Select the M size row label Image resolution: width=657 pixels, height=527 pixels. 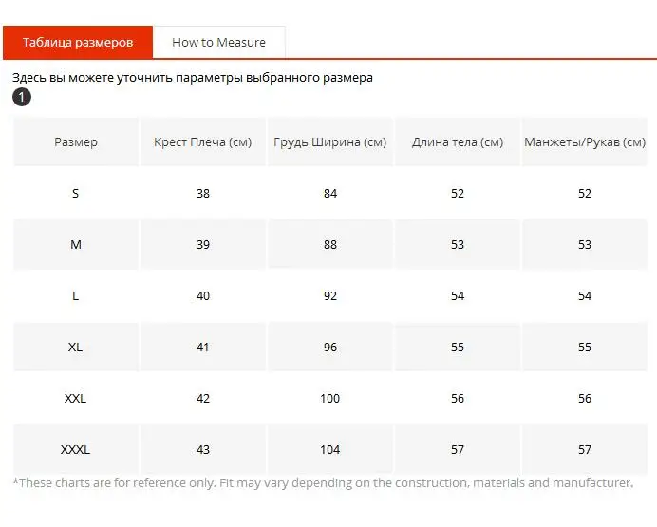pos(76,244)
